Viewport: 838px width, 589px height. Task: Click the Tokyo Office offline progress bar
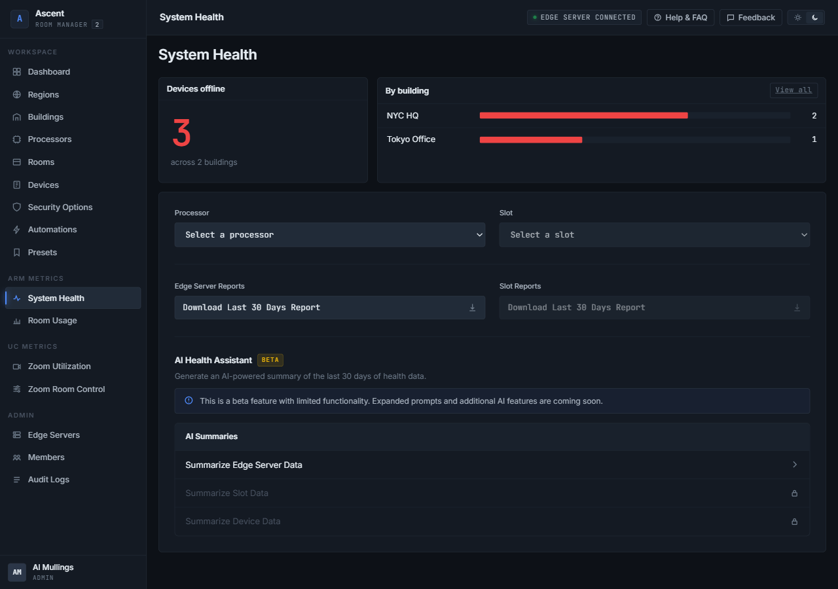[x=635, y=139]
